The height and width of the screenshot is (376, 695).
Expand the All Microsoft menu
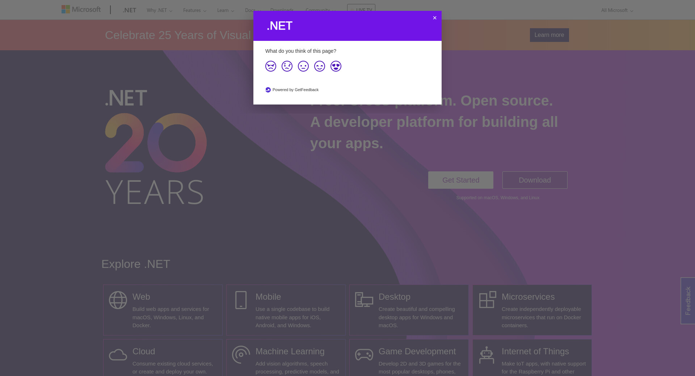(617, 10)
